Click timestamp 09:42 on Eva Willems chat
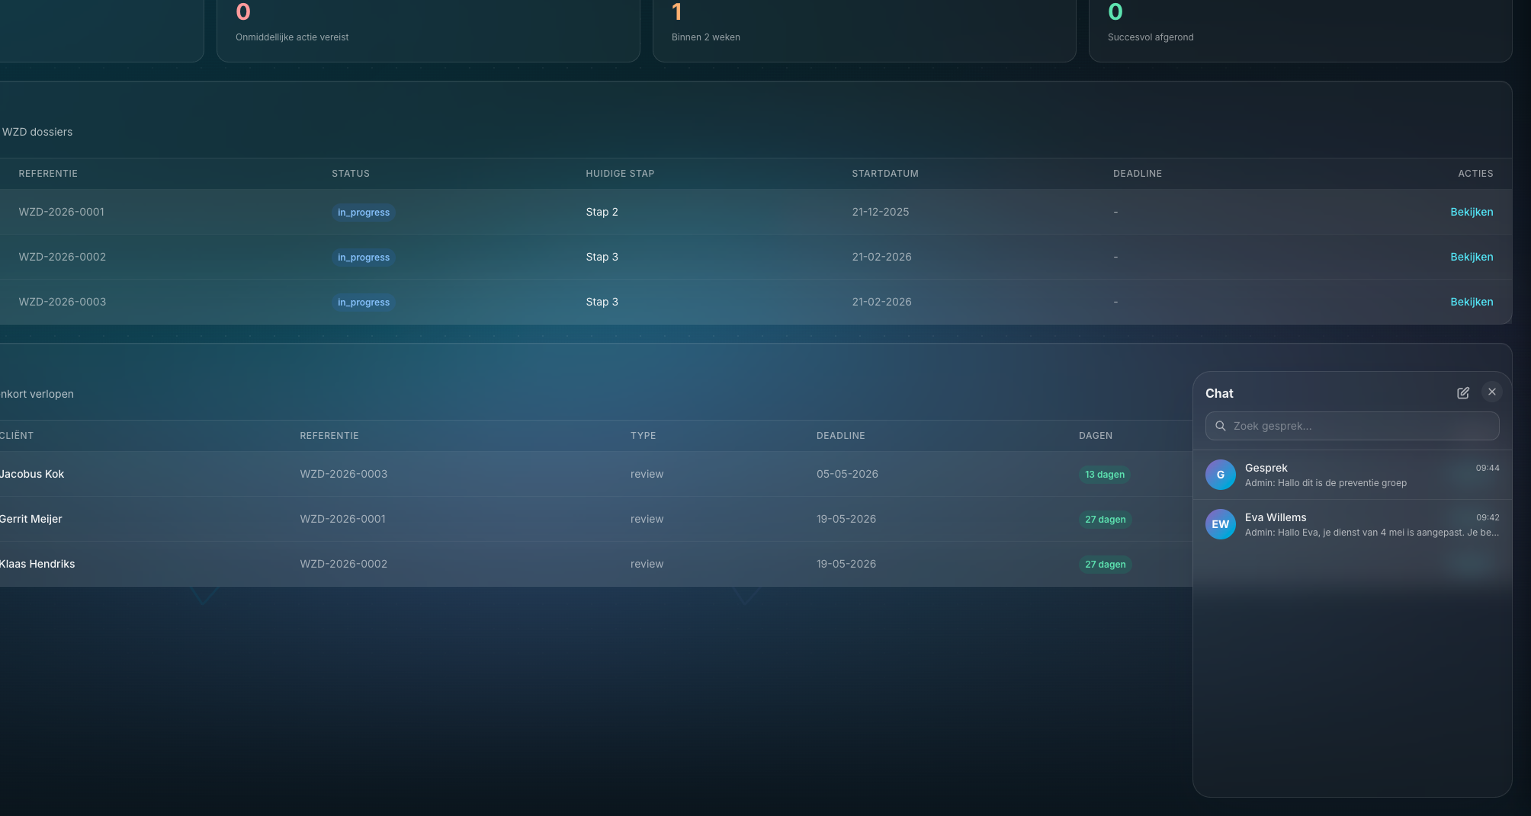1531x816 pixels. 1488,517
